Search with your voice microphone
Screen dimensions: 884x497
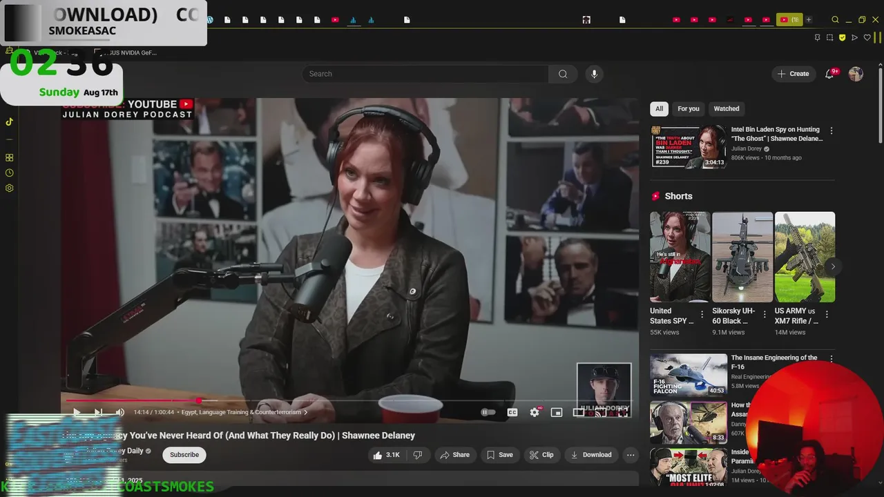(594, 74)
